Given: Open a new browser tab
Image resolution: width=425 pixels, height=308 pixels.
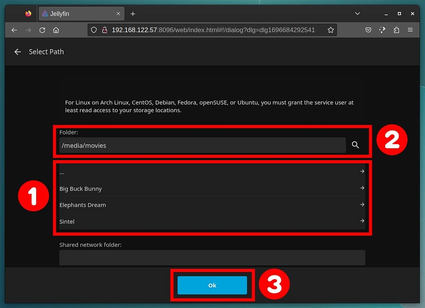Looking at the screenshot, I should pyautogui.click(x=133, y=14).
